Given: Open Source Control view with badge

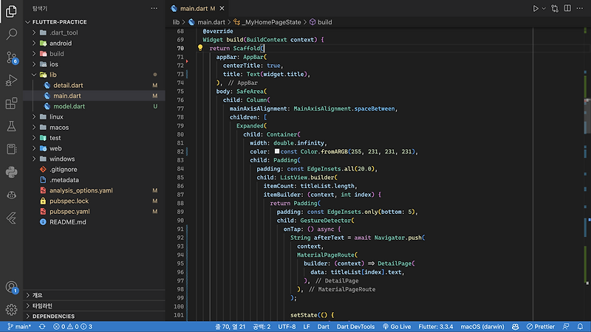Looking at the screenshot, I should (11, 58).
